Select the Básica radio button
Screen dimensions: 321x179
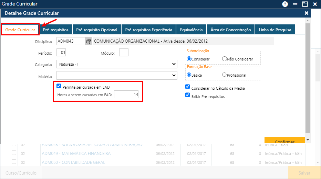(x=189, y=75)
